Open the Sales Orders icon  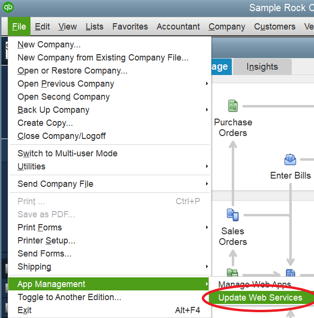coord(233,214)
